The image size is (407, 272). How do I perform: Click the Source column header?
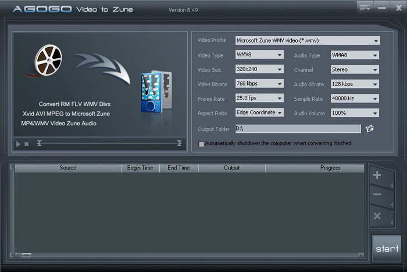point(68,168)
